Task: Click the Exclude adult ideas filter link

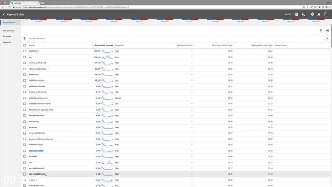Action: (x=37, y=39)
